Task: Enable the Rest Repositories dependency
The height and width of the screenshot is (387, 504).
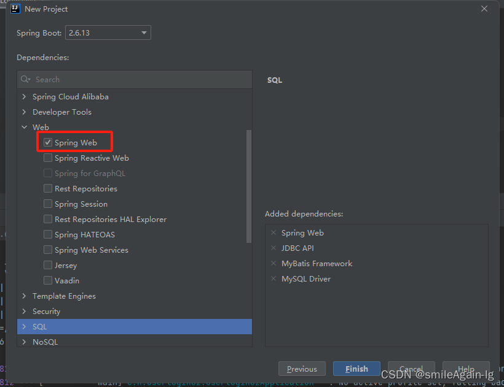Action: coord(48,188)
